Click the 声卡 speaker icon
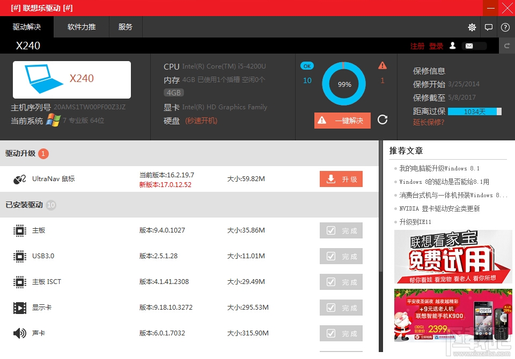 point(20,333)
